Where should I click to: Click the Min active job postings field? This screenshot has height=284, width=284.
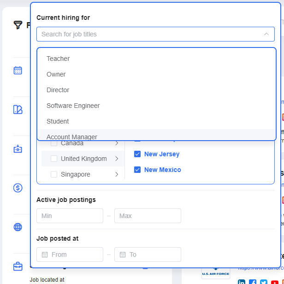[70, 216]
